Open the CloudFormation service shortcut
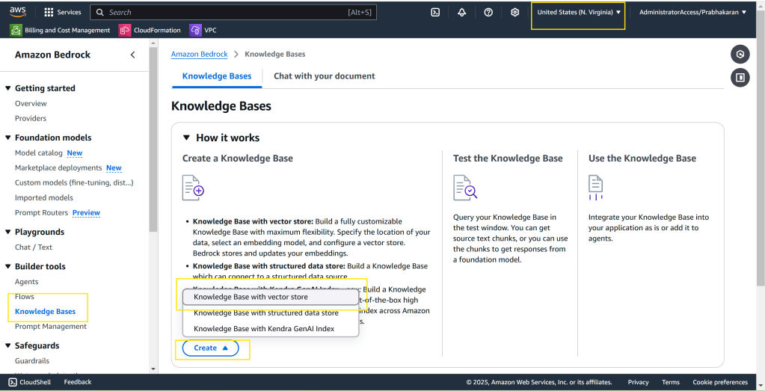 point(150,30)
